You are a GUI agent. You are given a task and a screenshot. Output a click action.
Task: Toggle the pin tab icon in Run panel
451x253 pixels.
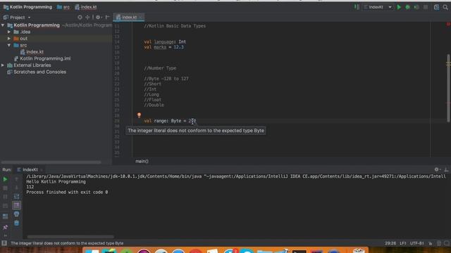click(5, 228)
